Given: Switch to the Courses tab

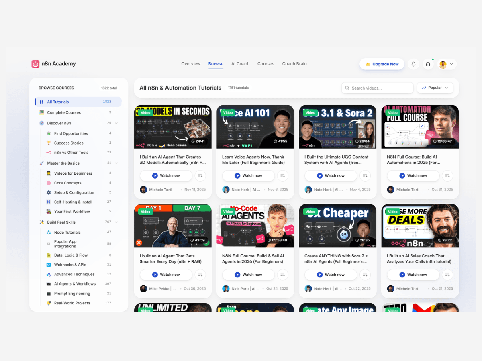Looking at the screenshot, I should click(266, 64).
